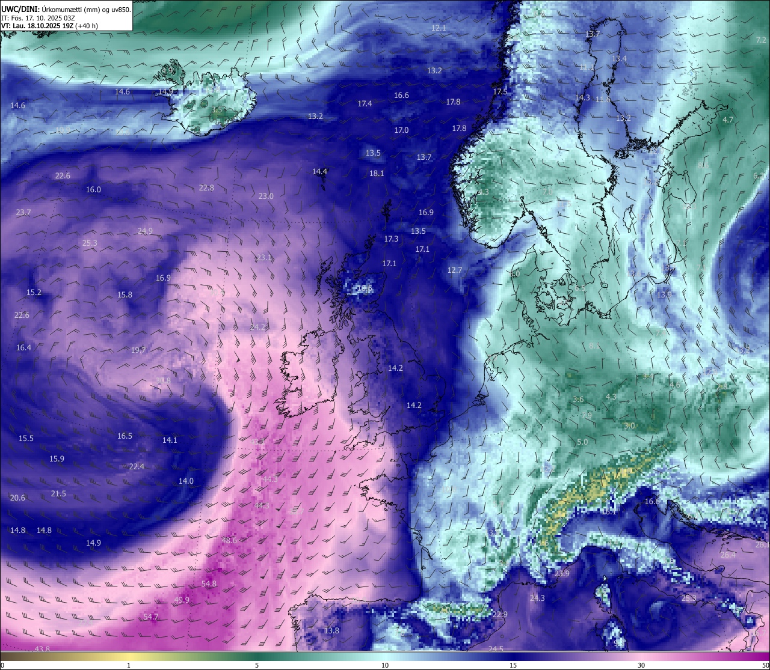Click the 22.4 value label
770x670 pixels.
pos(137,467)
